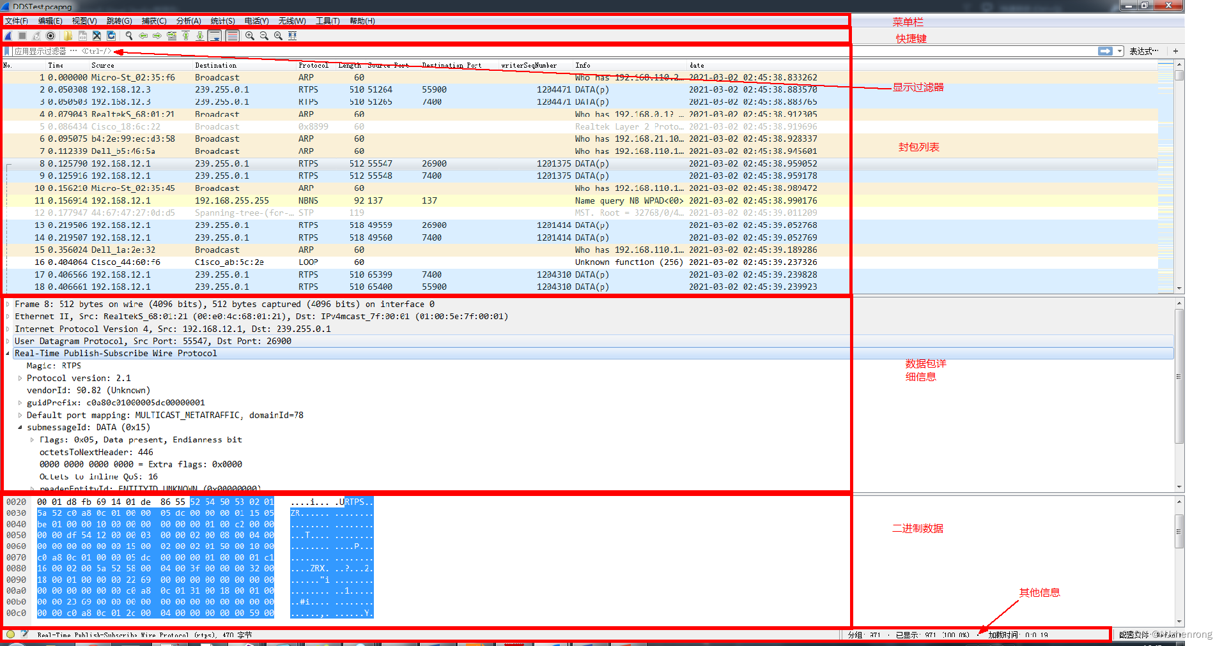Screen dimensions: 1222x646
Task: Reload this capture file
Action: 111,36
